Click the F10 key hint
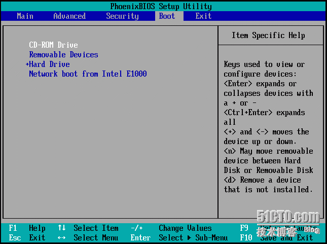This screenshot has width=327, height=244. point(246,237)
